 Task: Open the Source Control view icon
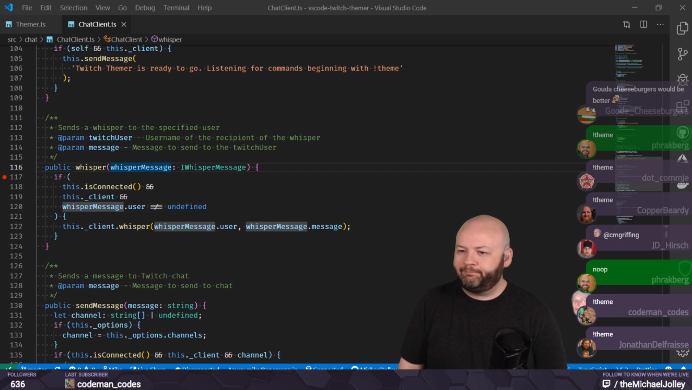pyautogui.click(x=682, y=54)
